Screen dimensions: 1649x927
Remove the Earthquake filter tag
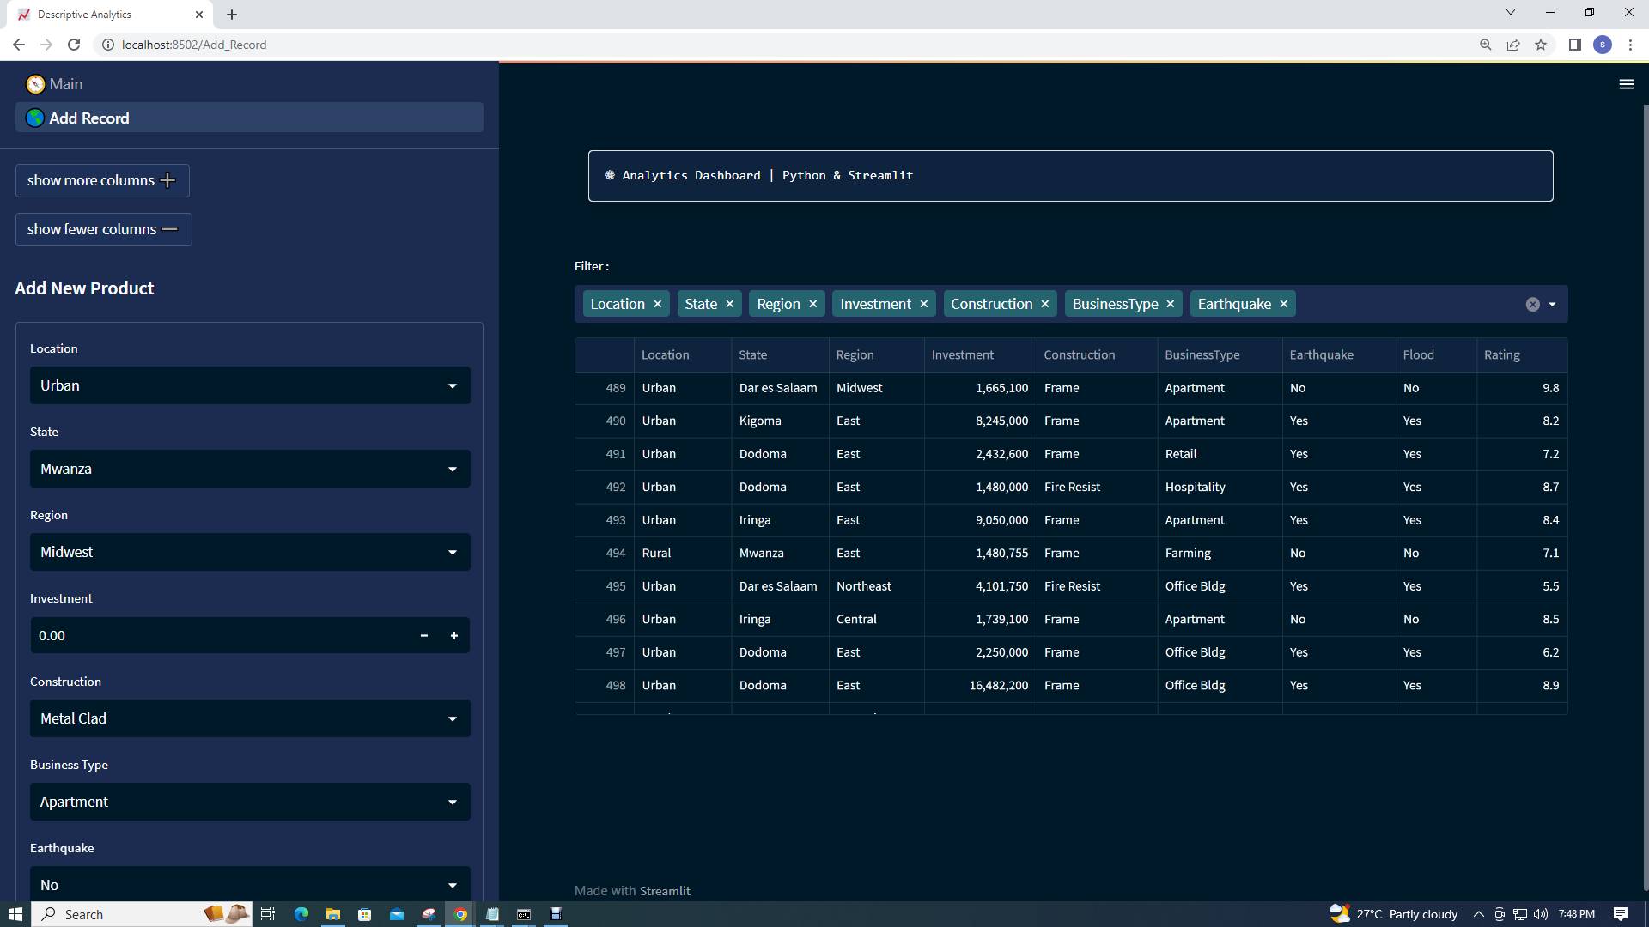tap(1282, 304)
